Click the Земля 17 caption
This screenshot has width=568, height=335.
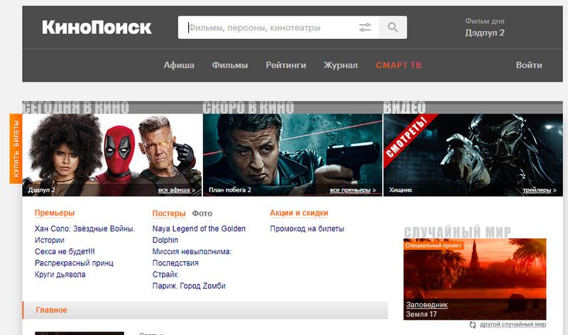tap(421, 314)
